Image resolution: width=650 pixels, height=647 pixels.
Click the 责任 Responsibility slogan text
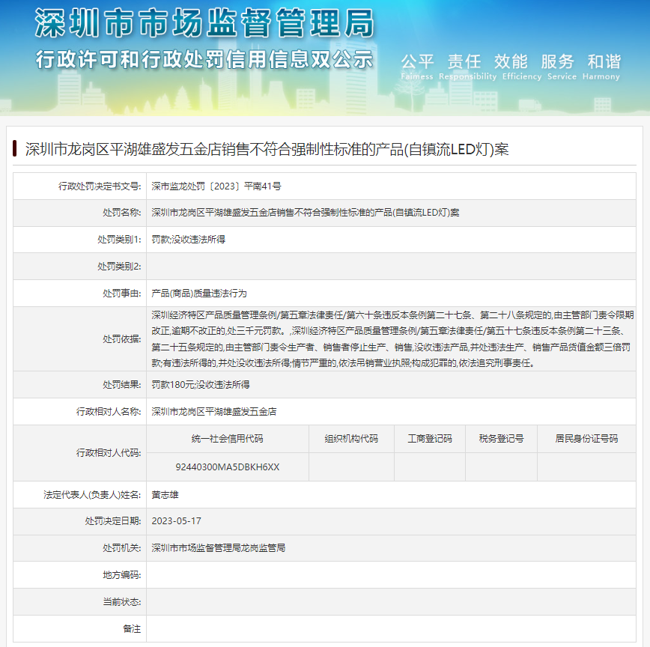[464, 66]
